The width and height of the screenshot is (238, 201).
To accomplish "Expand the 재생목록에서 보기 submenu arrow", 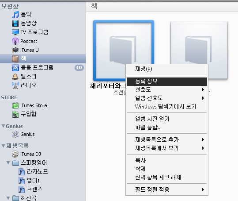I will click(203, 148).
